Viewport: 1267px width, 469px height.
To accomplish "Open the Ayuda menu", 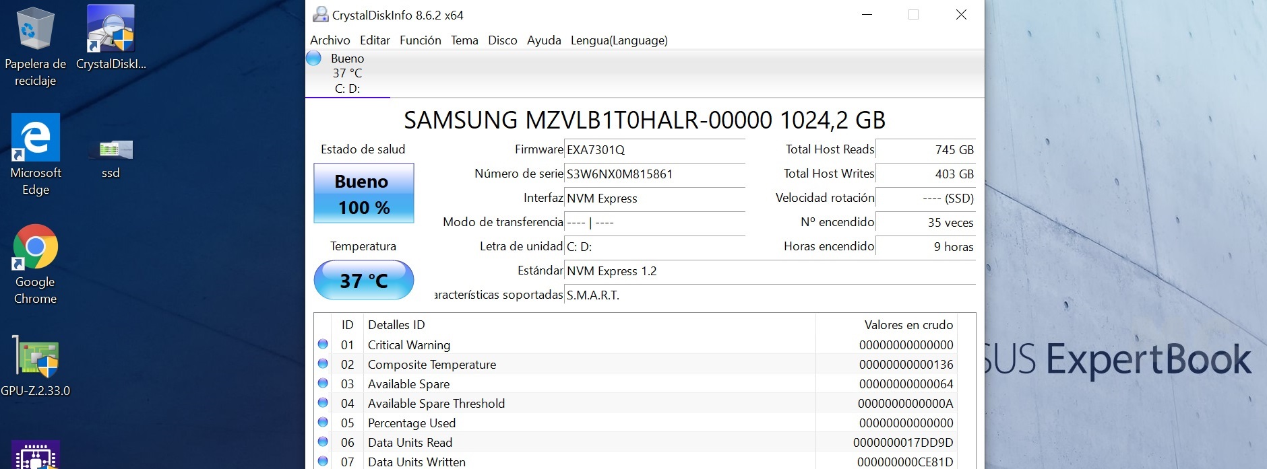I will 543,40.
